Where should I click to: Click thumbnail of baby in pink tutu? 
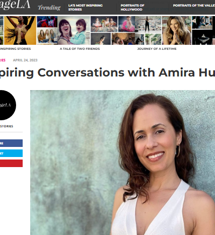pos(126,24)
